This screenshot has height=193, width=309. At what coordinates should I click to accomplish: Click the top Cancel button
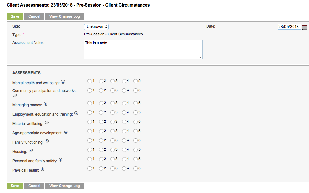tap(34, 16)
